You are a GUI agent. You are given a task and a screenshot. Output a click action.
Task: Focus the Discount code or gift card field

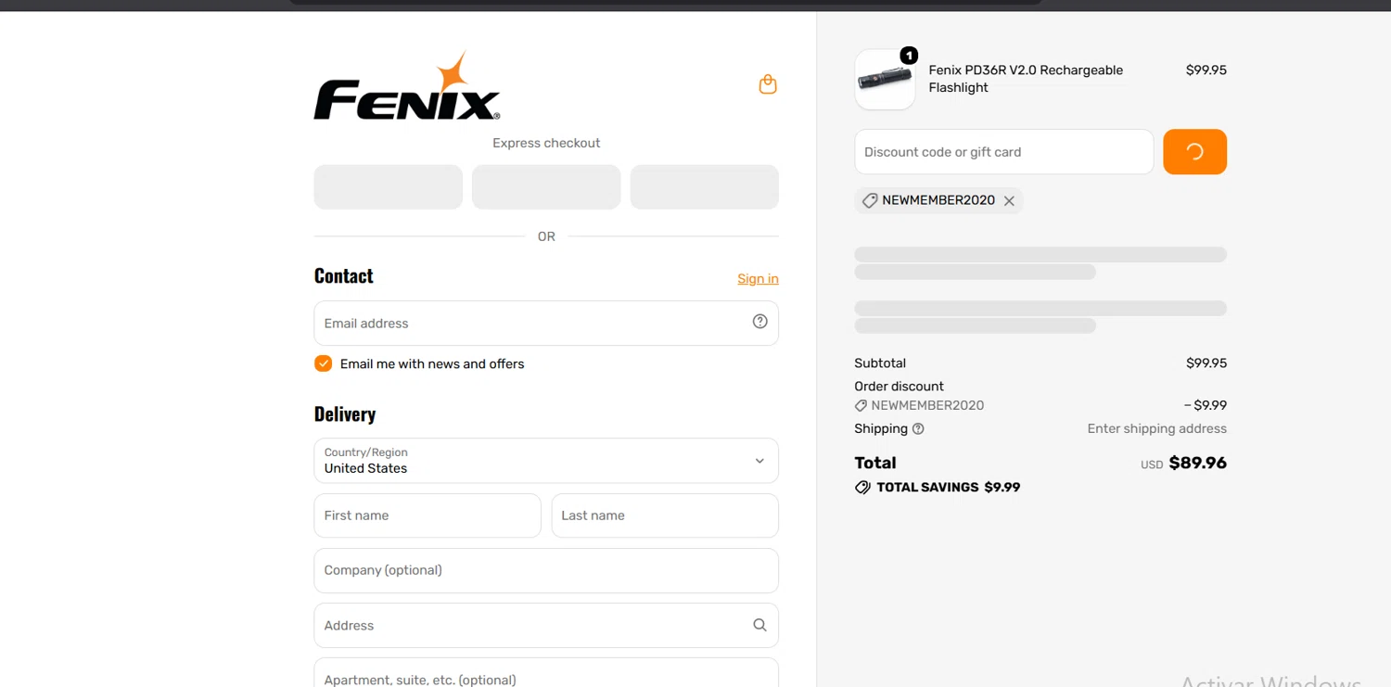tap(1004, 152)
